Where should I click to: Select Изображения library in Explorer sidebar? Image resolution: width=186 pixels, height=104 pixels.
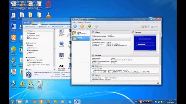(x=33, y=50)
